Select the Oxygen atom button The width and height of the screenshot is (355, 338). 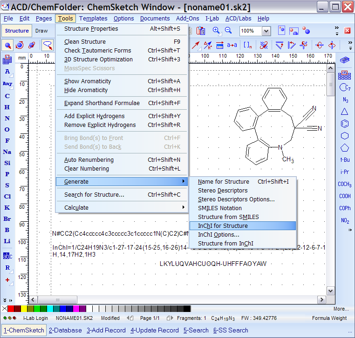pos(7,129)
